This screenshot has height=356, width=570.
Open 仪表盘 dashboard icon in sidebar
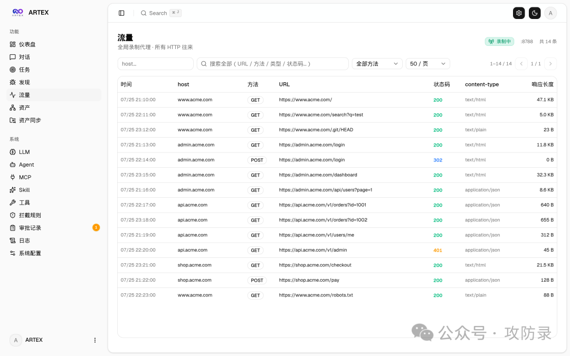(13, 44)
